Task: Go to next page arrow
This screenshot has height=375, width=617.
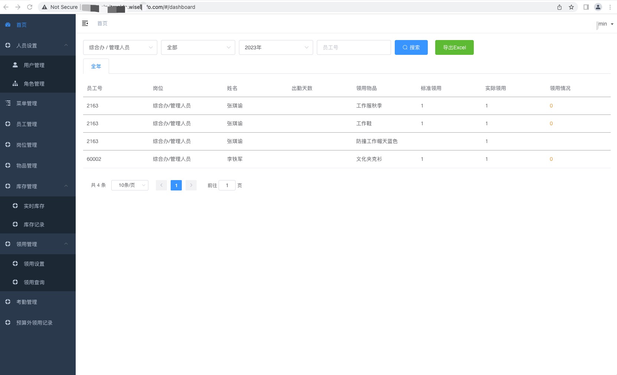Action: pyautogui.click(x=191, y=185)
